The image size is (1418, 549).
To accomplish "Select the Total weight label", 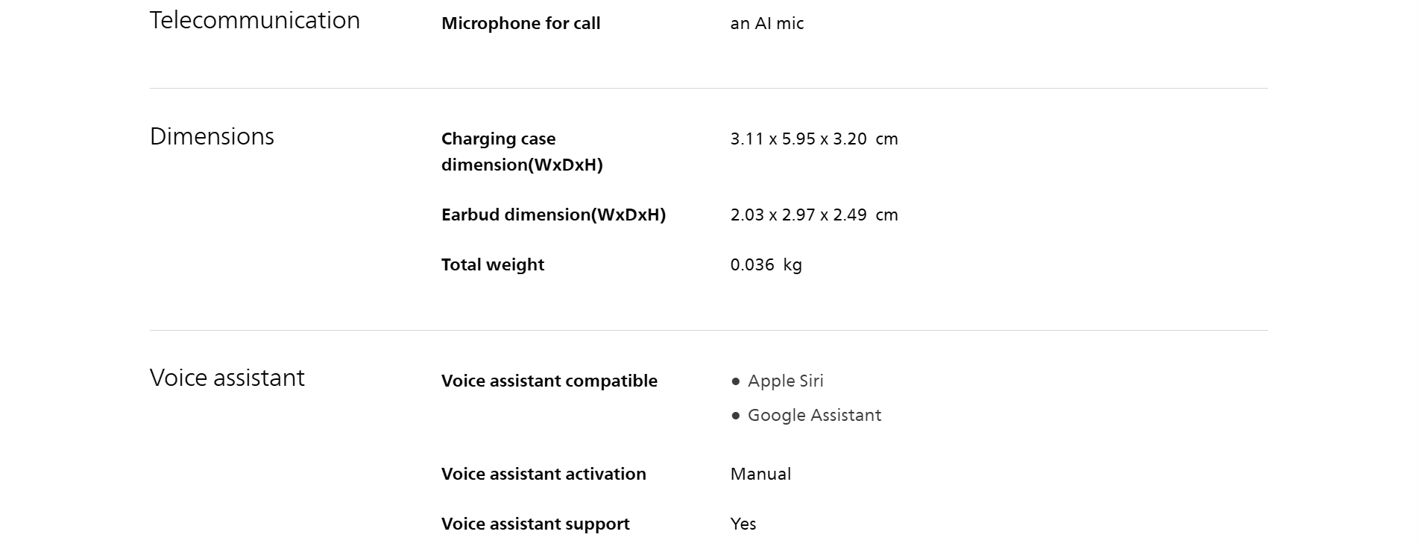I will tap(492, 264).
